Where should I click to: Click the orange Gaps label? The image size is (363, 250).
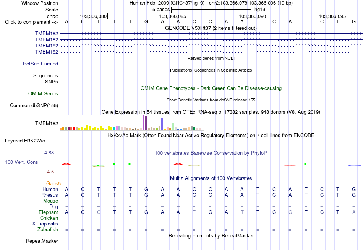click(x=53, y=183)
